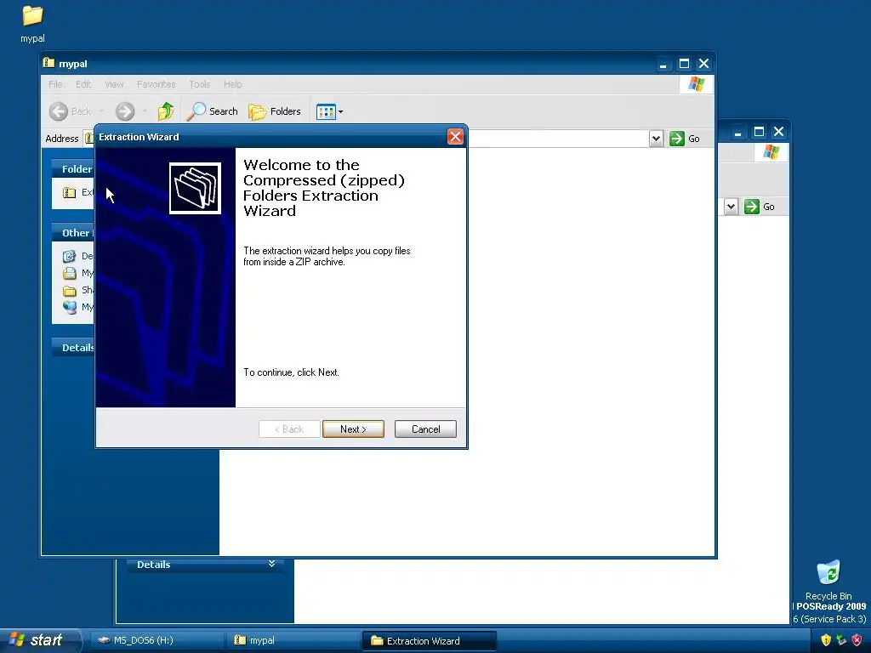871x653 pixels.
Task: Cancel the Extraction Wizard
Action: (425, 429)
